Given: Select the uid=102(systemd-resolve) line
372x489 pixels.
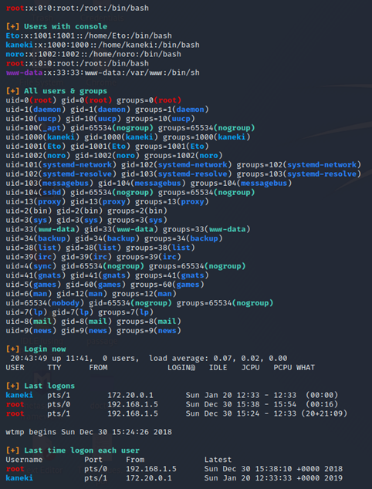Looking at the screenshot, I should (183, 174).
